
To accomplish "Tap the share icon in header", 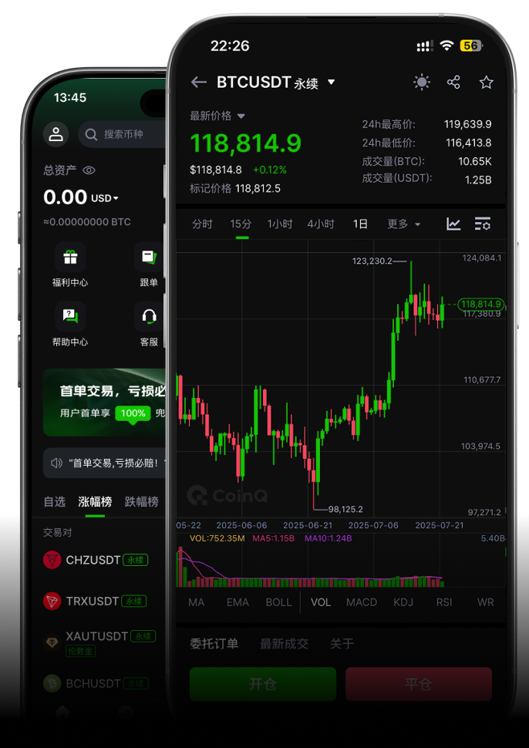I will (x=453, y=83).
